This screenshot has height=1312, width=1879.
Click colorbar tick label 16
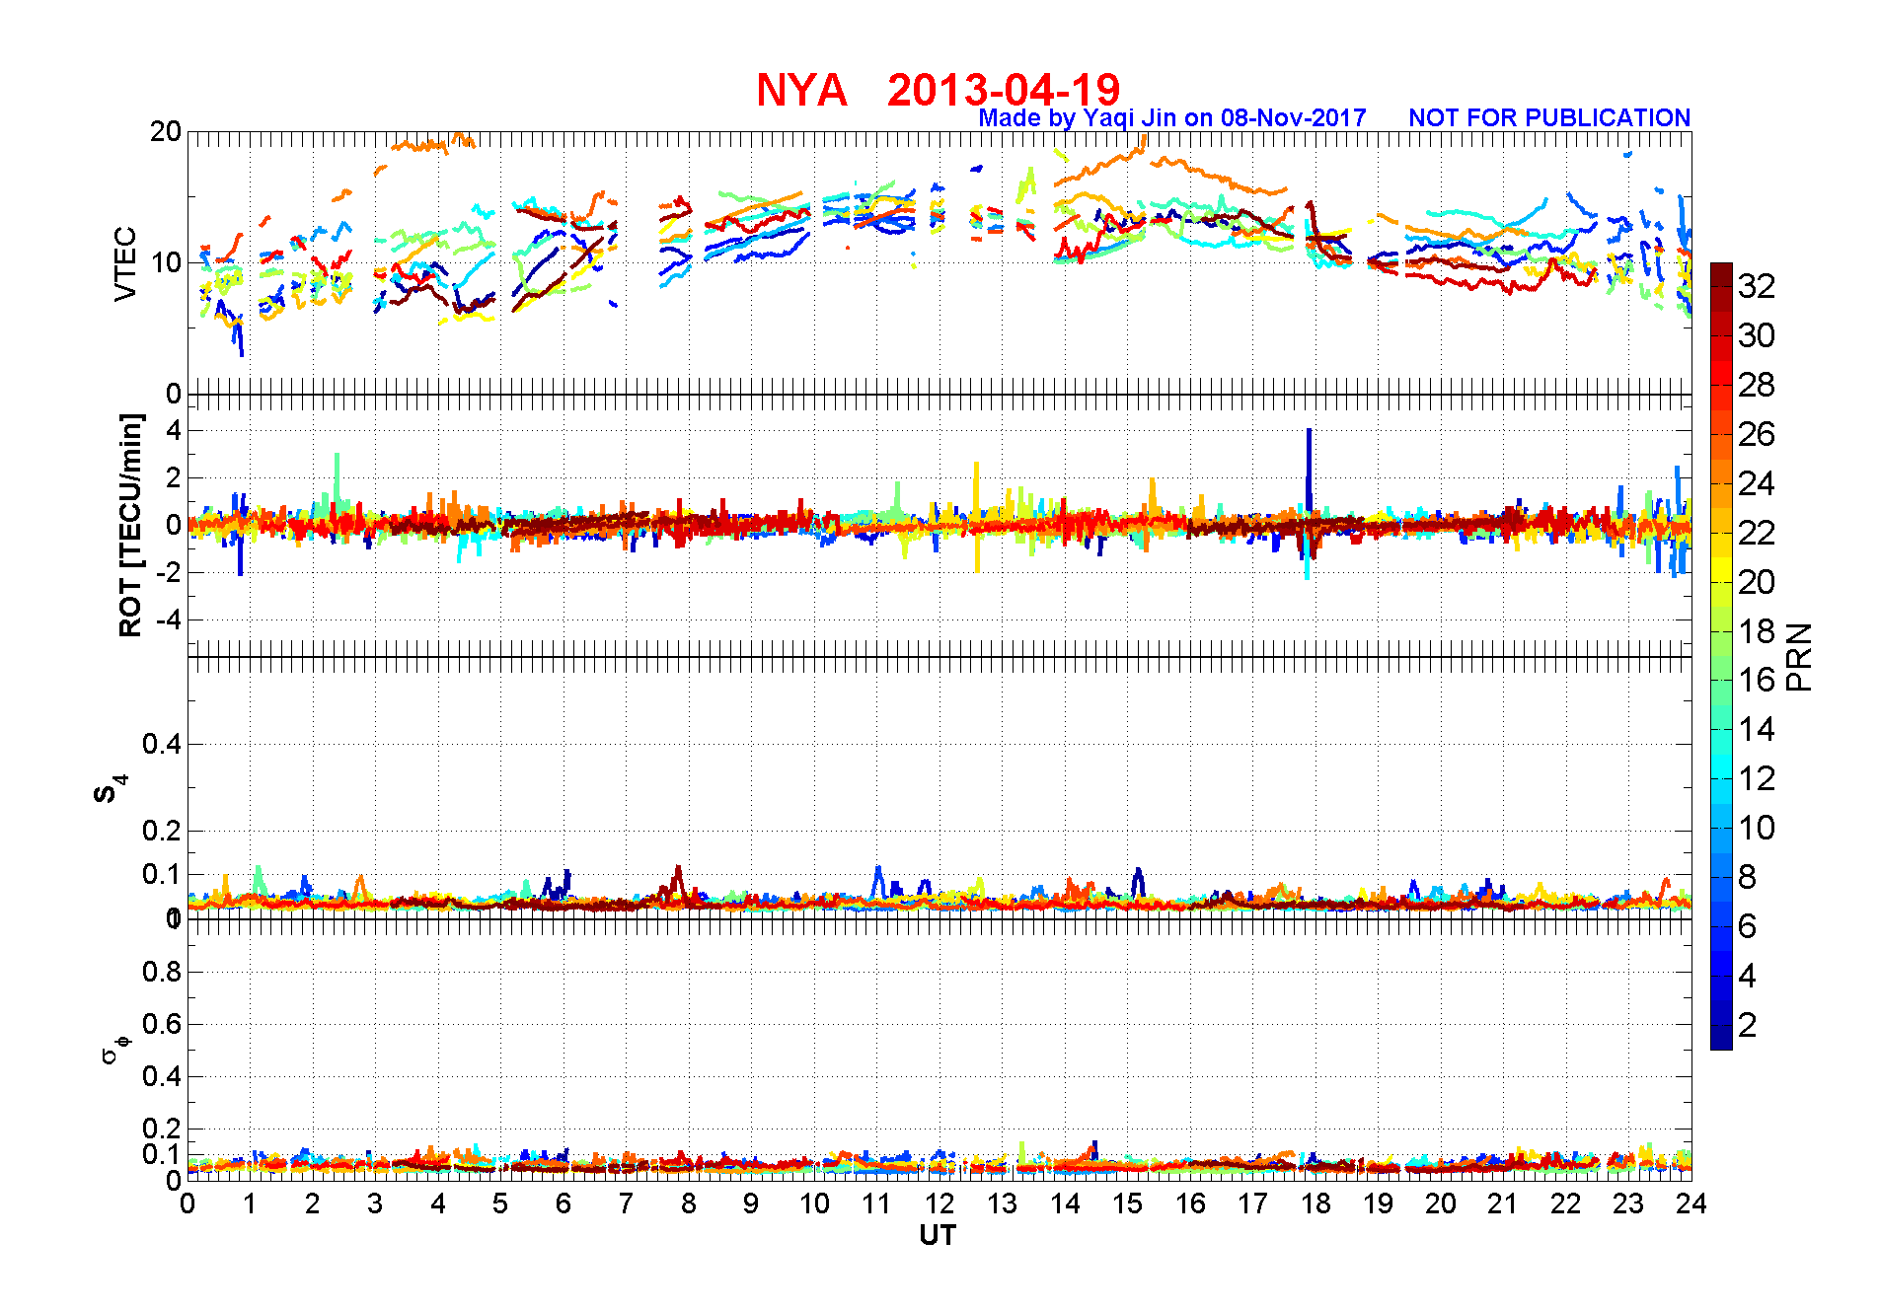(x=1757, y=680)
